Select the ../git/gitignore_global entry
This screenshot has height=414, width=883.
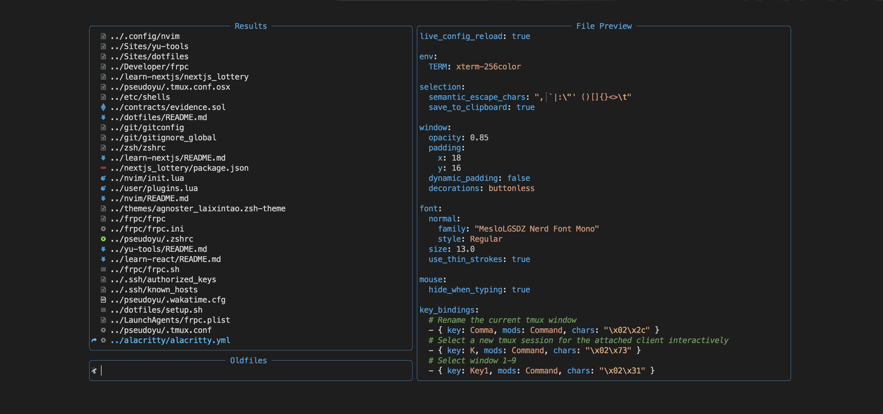click(163, 138)
